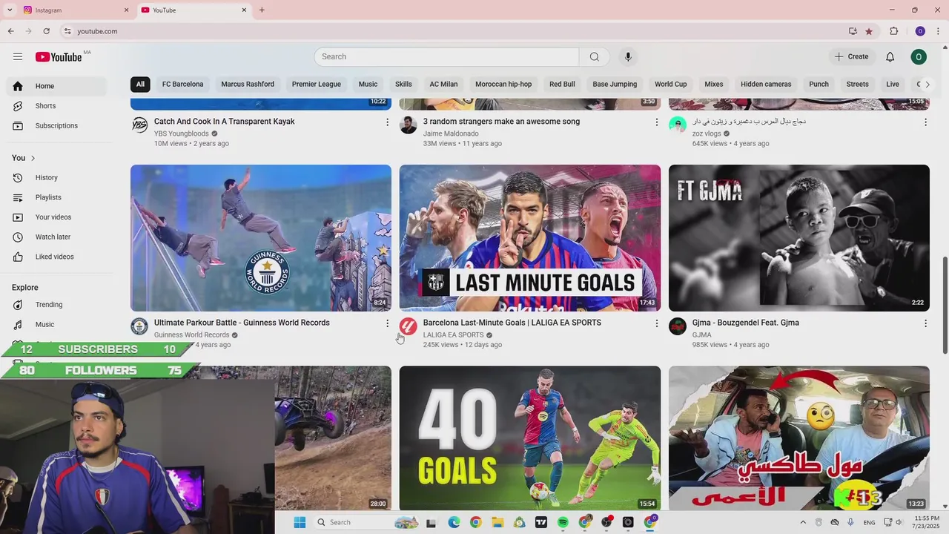Open Windows Start menu
Image resolution: width=949 pixels, height=534 pixels.
tap(300, 522)
